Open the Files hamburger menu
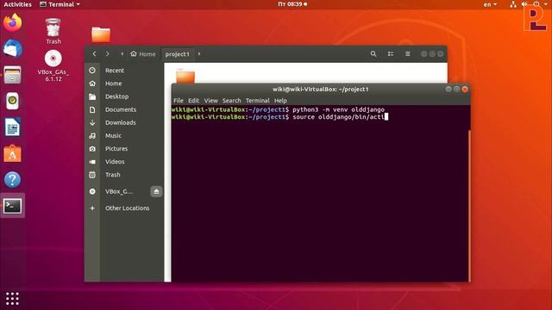The image size is (552, 310). [407, 53]
